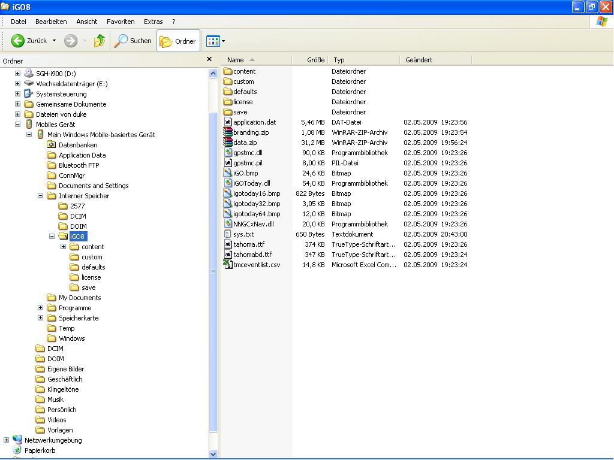Select the NNGCxNav.dll library icon

pyautogui.click(x=228, y=224)
